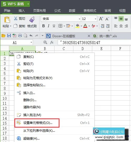Toggle align text left
Image resolution: width=131 pixels, height=142 pixels.
point(116,26)
